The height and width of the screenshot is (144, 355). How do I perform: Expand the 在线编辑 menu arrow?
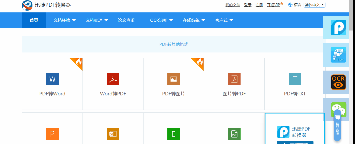pos(203,20)
